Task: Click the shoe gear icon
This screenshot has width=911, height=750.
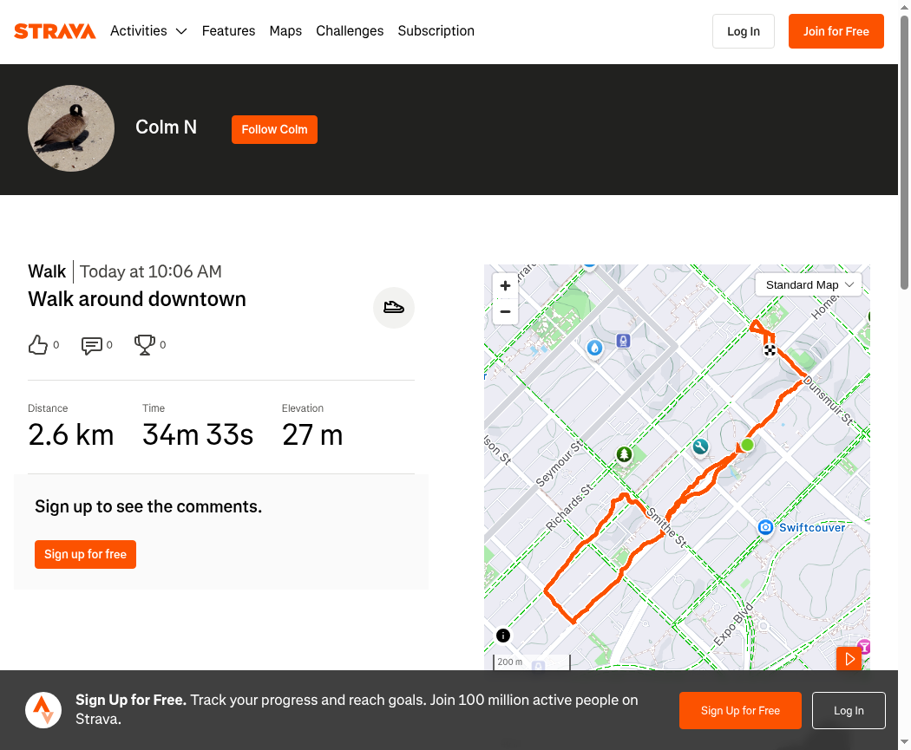Action: [x=393, y=307]
